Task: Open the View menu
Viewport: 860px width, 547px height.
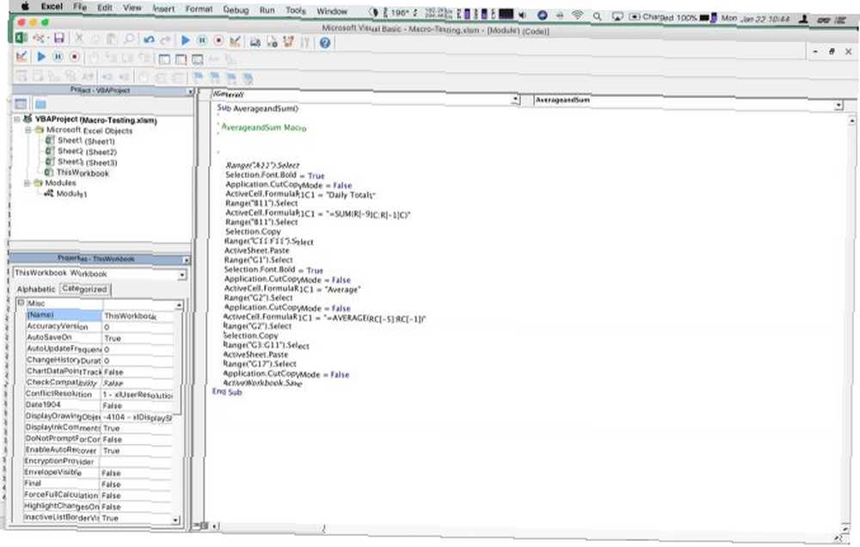Action: click(132, 9)
